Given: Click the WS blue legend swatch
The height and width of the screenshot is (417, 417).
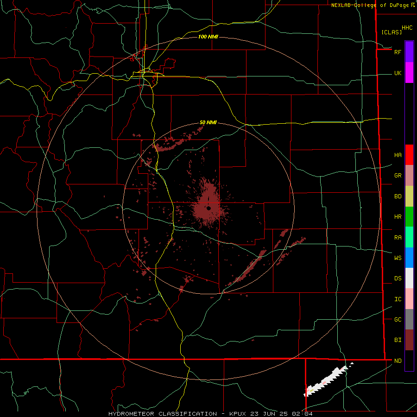Looking at the screenshot, I should (409, 258).
